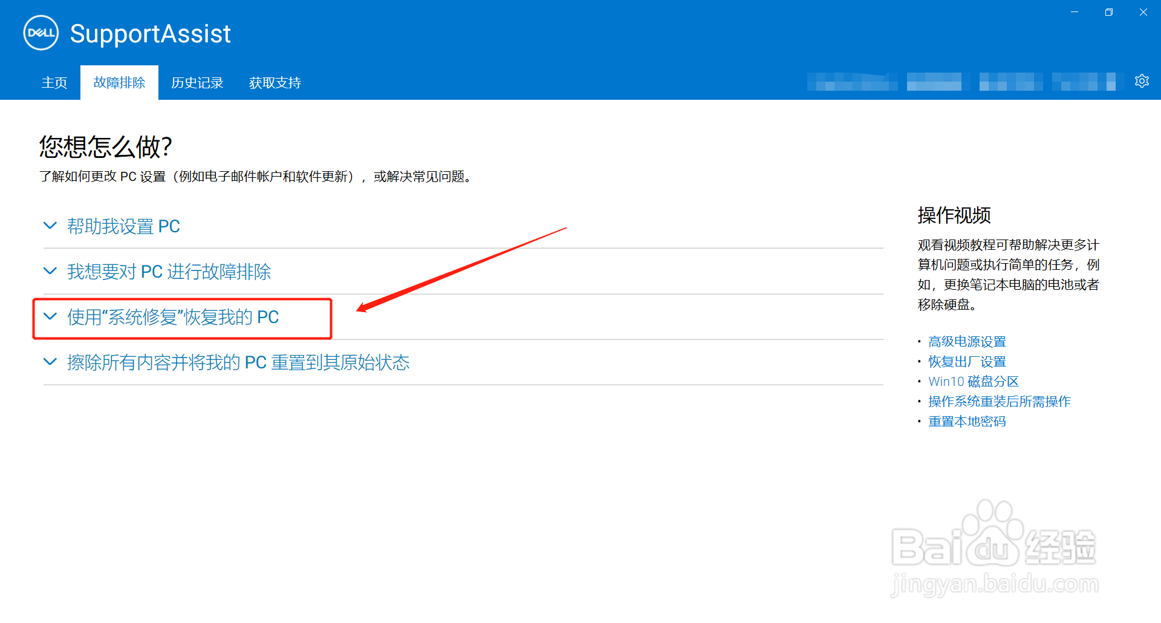The image size is (1161, 623).
Task: Click the Dell logo icon
Action: point(41,33)
